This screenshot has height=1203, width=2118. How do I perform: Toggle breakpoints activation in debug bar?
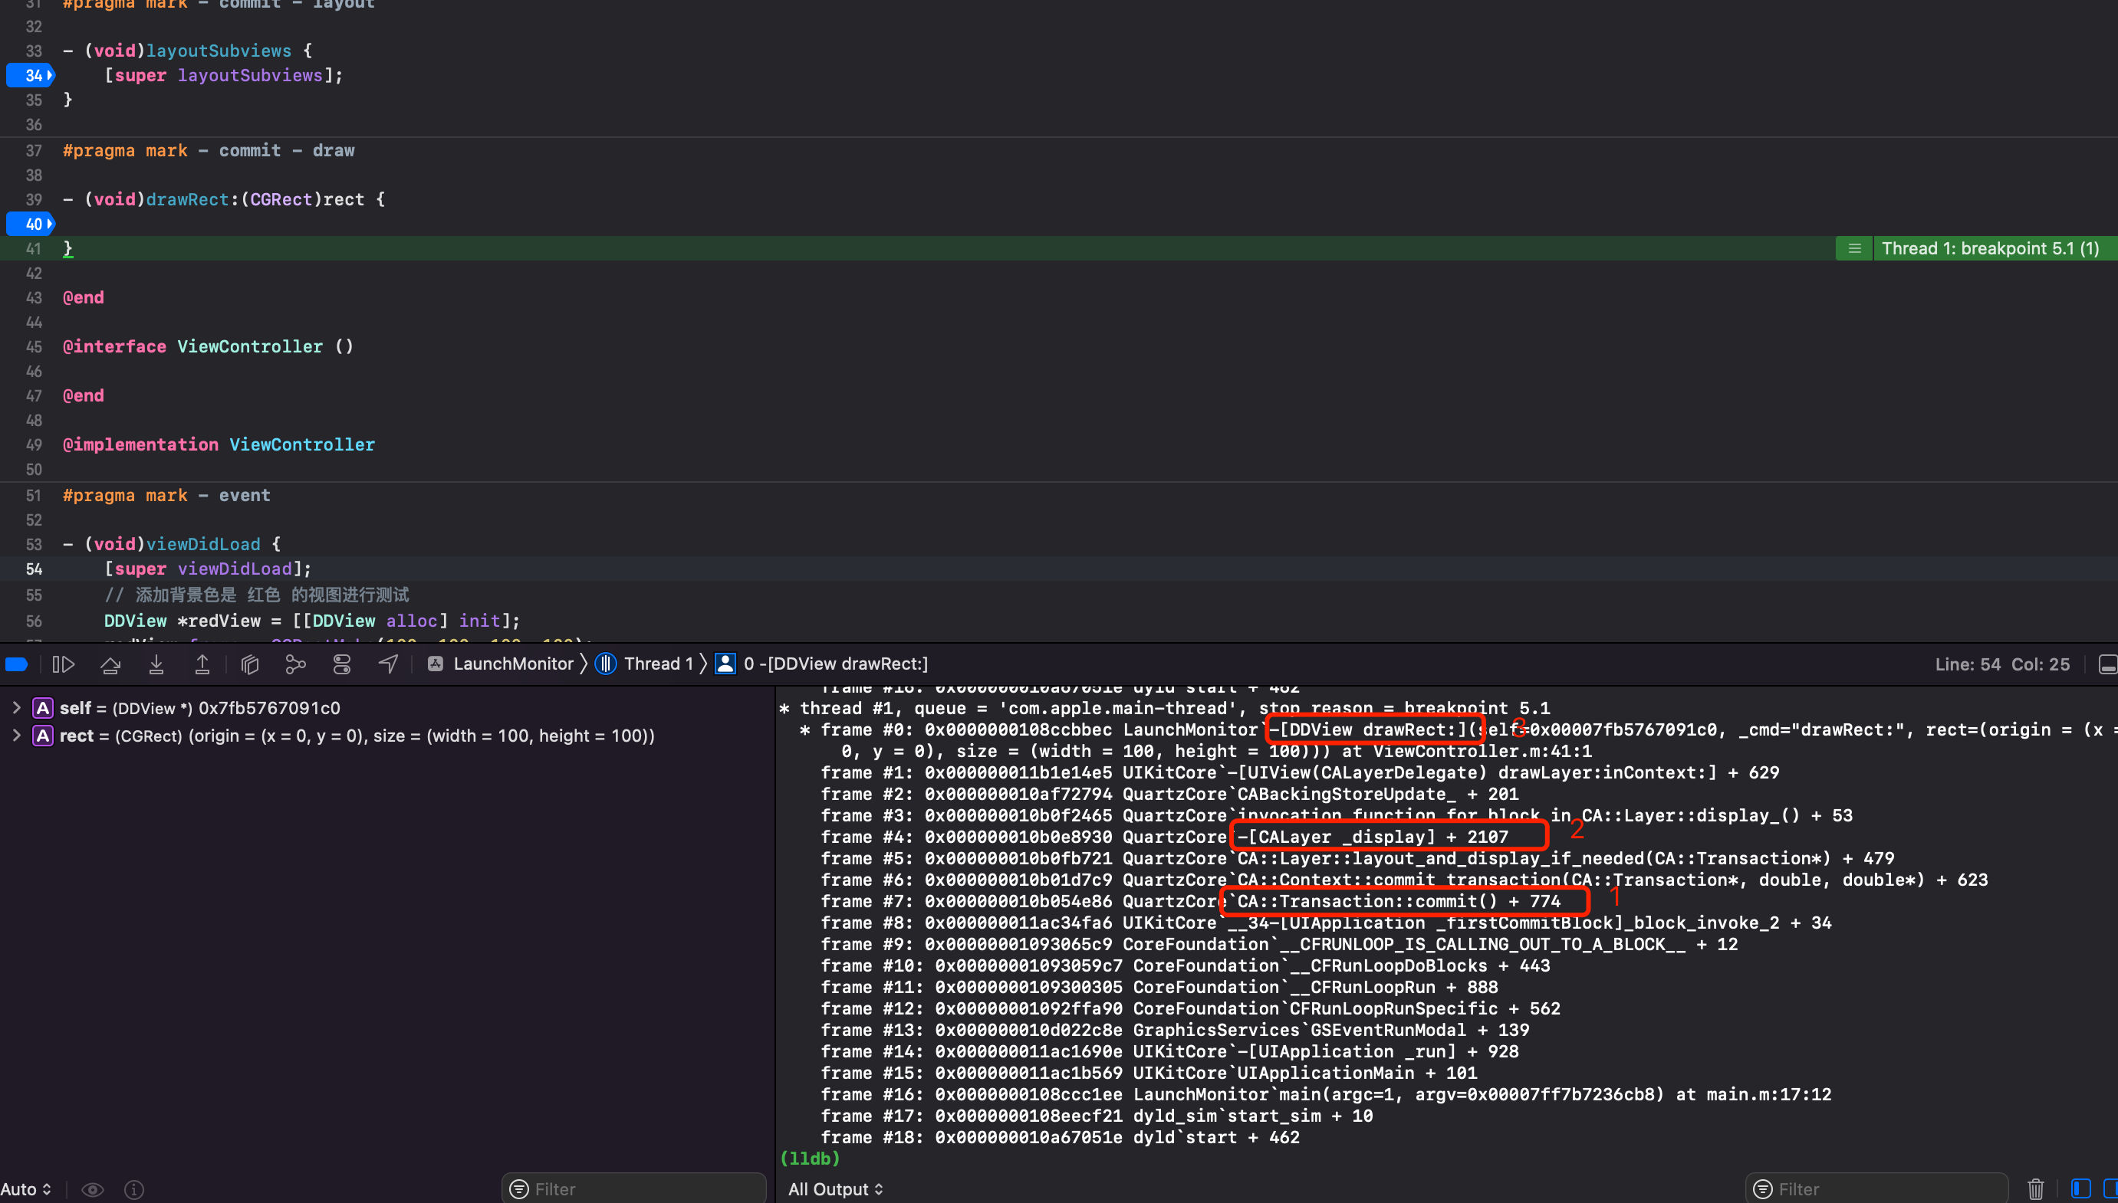click(x=17, y=664)
